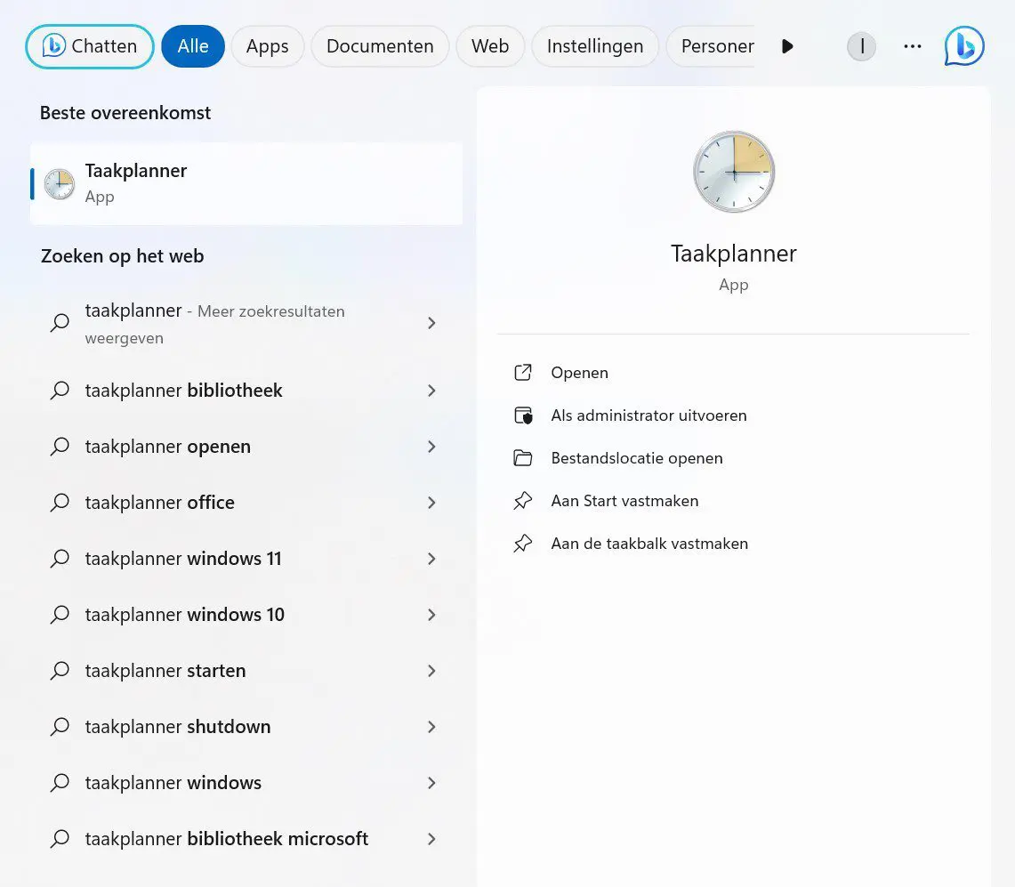Screen dimensions: 1015x887
Task: Click the suggestion 'taakplanner windows 11'
Action: coord(246,559)
